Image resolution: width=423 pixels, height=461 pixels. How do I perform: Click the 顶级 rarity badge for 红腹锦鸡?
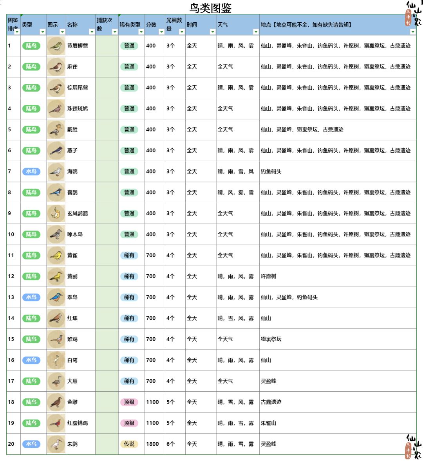(x=129, y=423)
